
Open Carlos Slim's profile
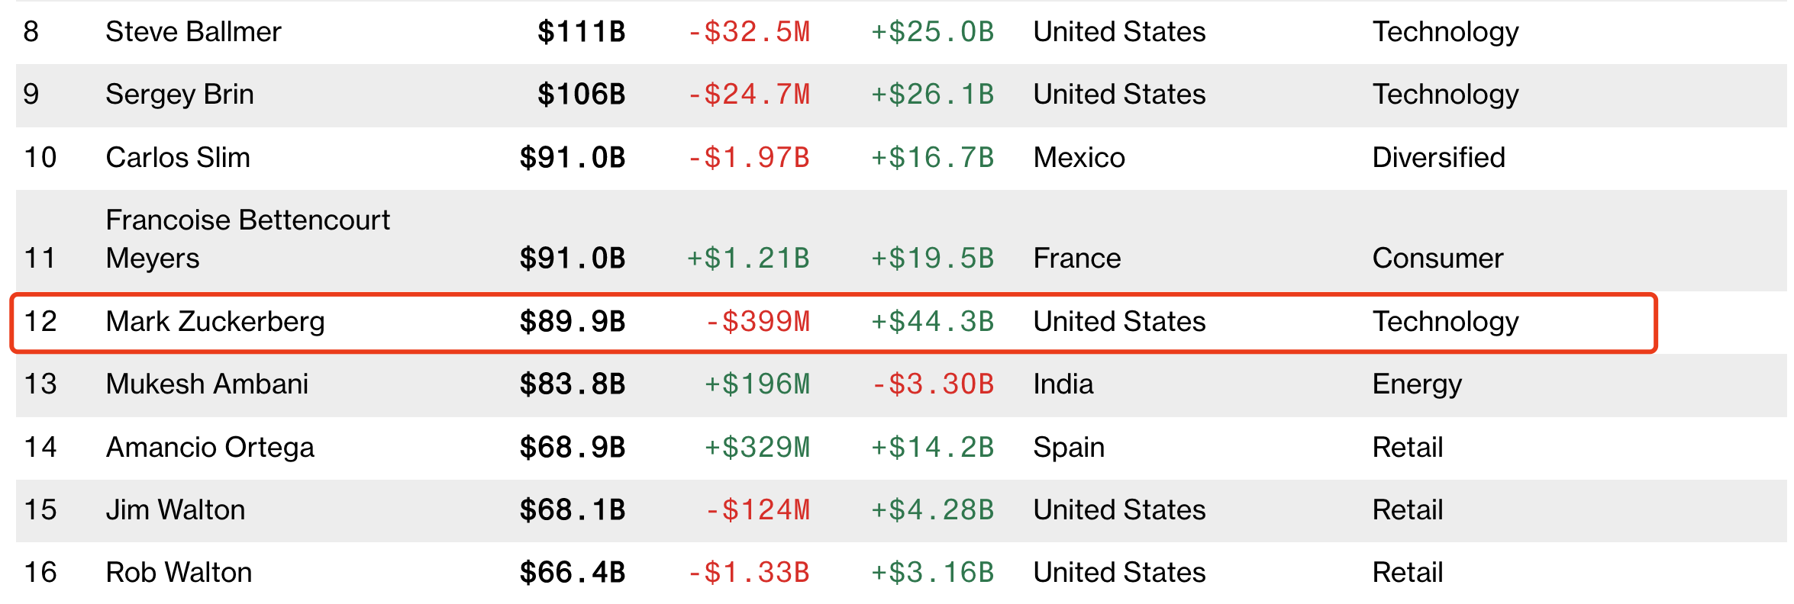pos(178,158)
